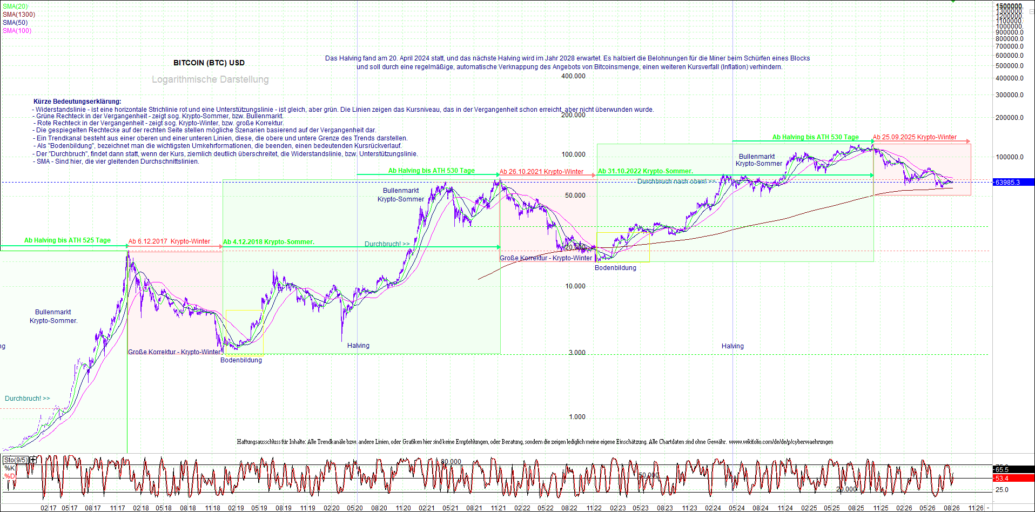Click 'Durchbruch nach oben! >>' annotation
This screenshot has height=512, width=1035.
tap(676, 181)
